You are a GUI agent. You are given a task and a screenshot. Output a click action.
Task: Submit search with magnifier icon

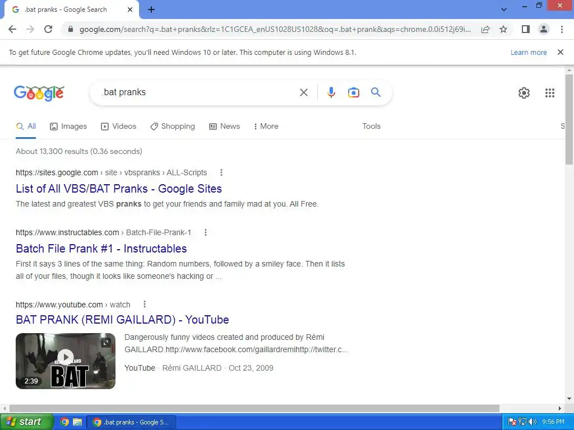coord(376,92)
